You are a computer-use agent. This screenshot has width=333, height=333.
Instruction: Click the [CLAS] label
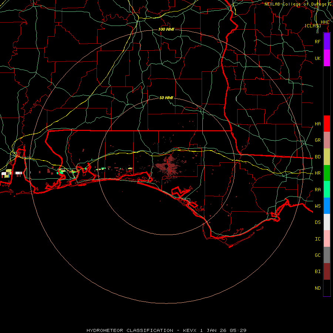click(x=313, y=26)
